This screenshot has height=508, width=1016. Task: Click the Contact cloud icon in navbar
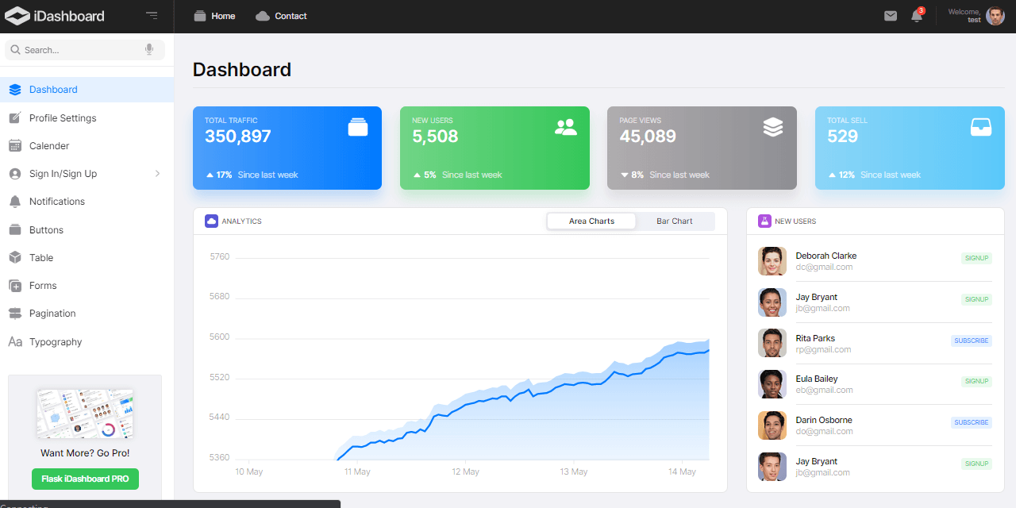tap(263, 16)
